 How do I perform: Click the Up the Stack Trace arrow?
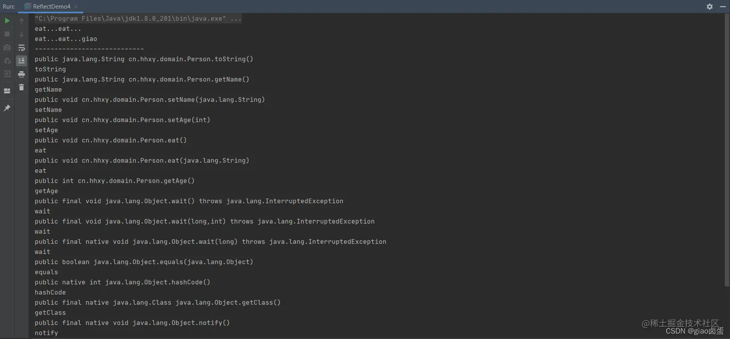pos(21,21)
